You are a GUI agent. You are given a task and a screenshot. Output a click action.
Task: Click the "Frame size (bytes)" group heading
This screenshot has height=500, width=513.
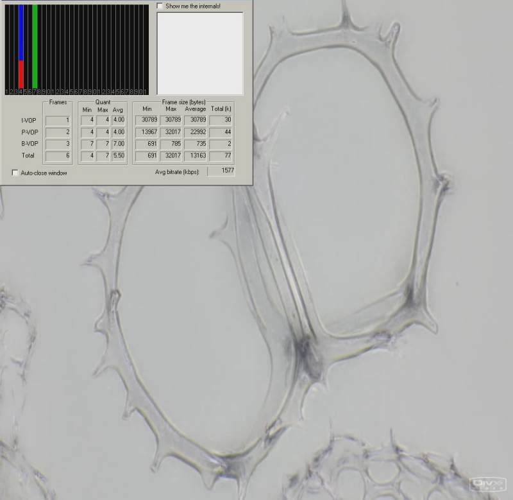(x=183, y=102)
